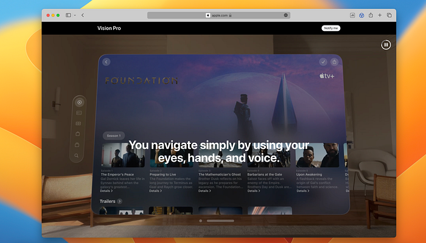Click the apple.com address bar
426x243 pixels.
(218, 15)
